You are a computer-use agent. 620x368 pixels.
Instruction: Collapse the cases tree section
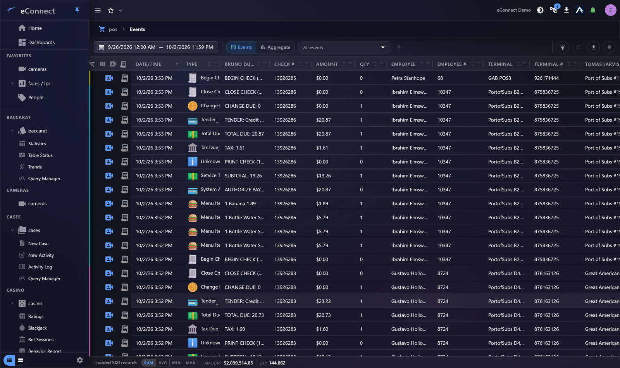coord(12,230)
